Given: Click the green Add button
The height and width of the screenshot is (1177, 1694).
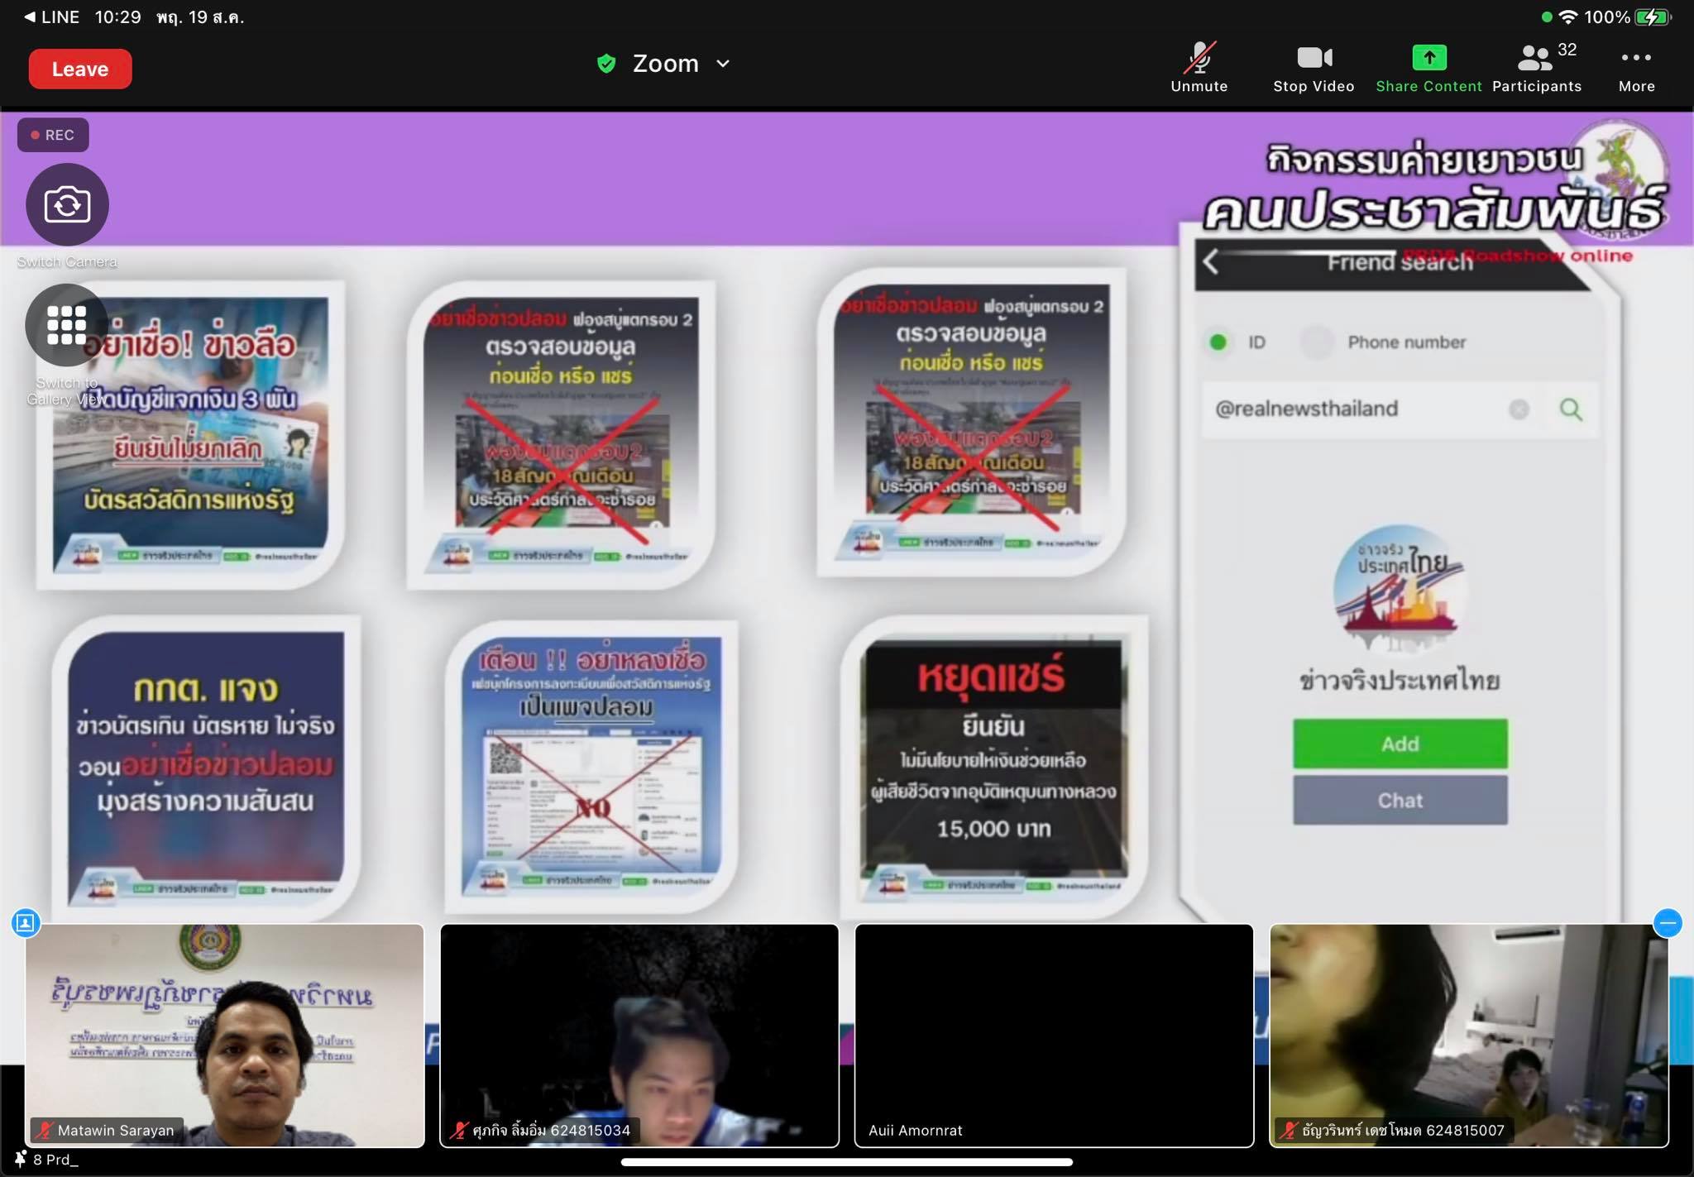Looking at the screenshot, I should click(x=1400, y=744).
